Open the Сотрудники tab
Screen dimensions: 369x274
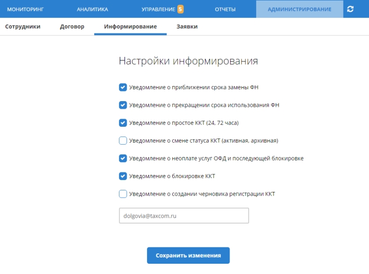pyautogui.click(x=23, y=26)
